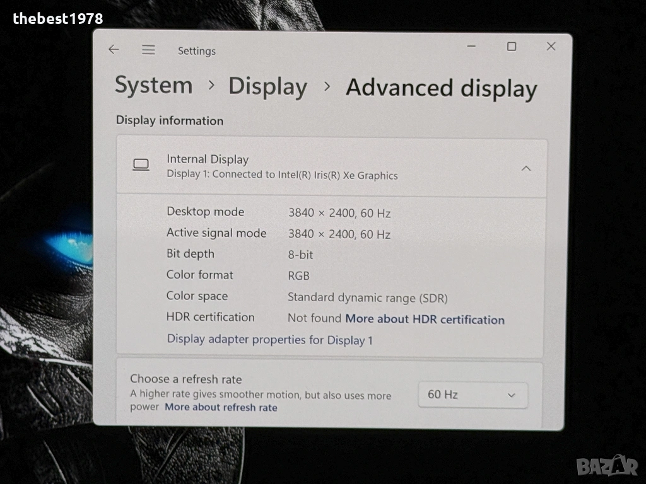
Task: Close the Settings window
Action: pos(551,47)
